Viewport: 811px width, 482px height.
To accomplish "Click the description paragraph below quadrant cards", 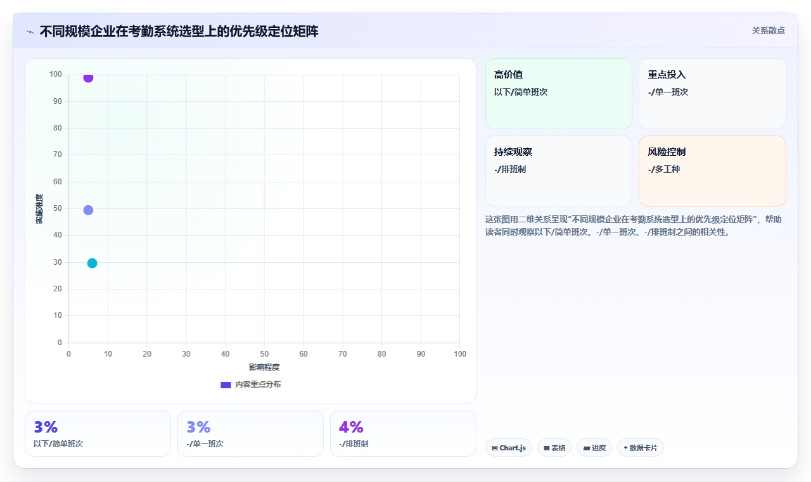I will pyautogui.click(x=634, y=225).
